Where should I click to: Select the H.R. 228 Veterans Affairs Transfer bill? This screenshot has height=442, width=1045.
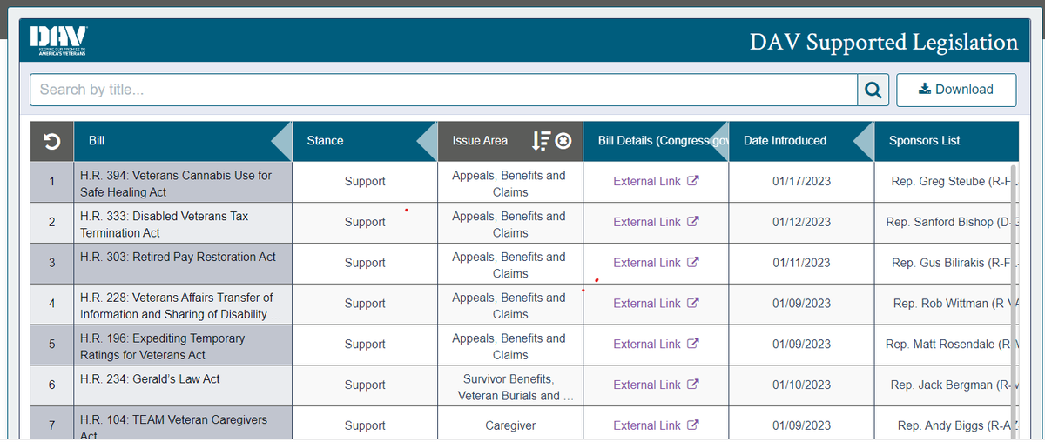click(183, 305)
